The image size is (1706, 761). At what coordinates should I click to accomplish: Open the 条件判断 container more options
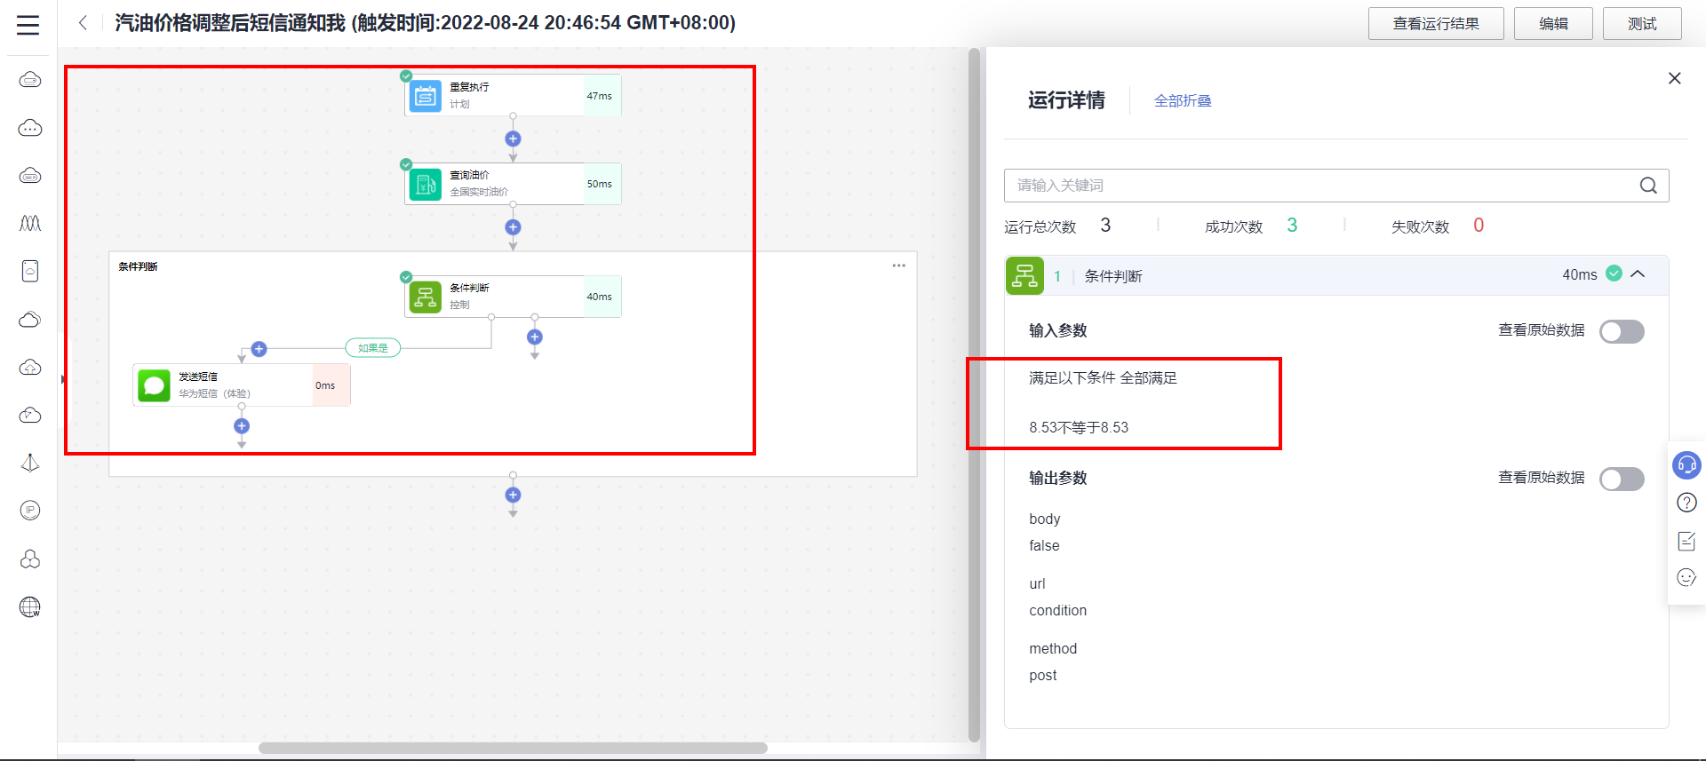click(x=899, y=266)
